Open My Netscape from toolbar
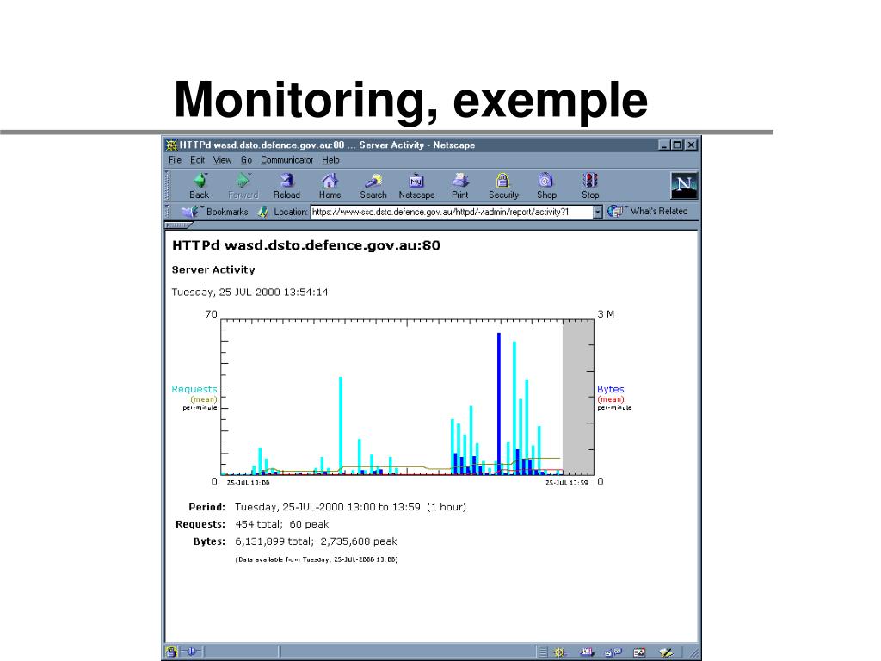The height and width of the screenshot is (661, 881). click(x=416, y=186)
